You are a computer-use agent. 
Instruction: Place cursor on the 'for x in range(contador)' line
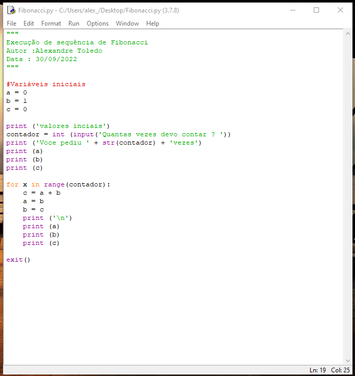[58, 184]
